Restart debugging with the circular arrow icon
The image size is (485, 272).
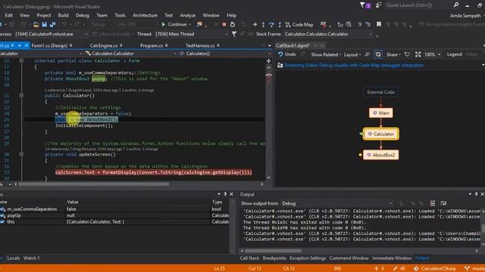233,25
